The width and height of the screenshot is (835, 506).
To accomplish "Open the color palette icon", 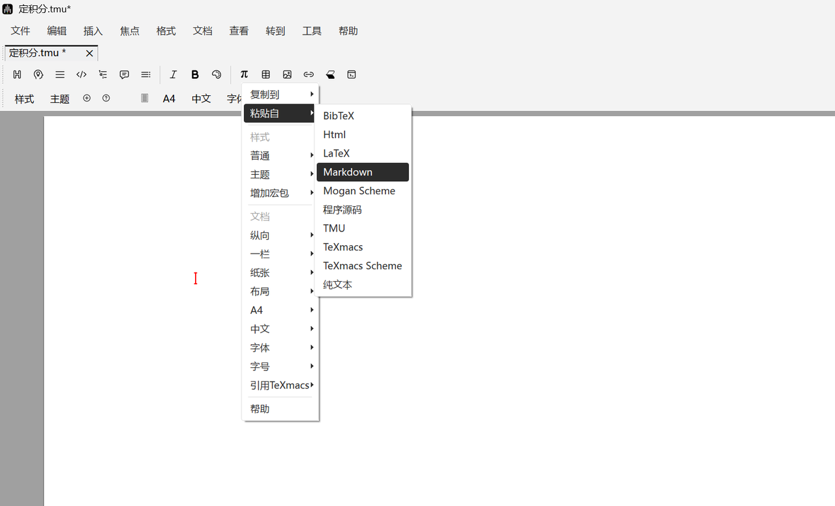I will pos(217,74).
